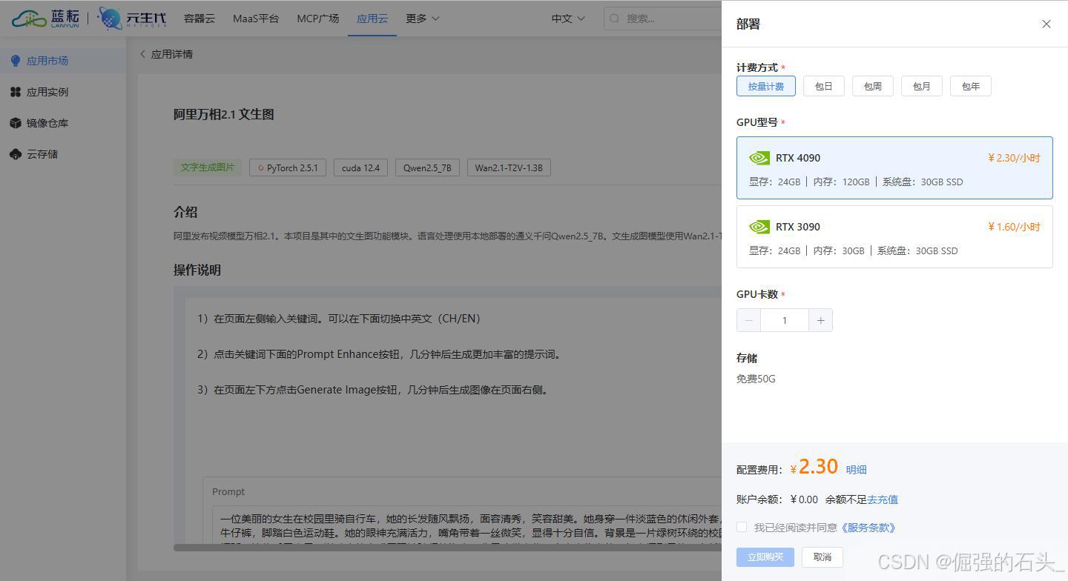Open the 容器云 tab
Screen dimensions: 1068x581
coord(200,19)
